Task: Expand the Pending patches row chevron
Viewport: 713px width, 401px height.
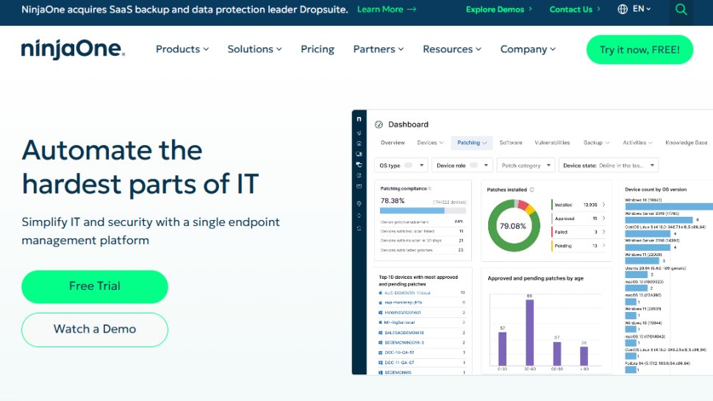Action: [604, 246]
